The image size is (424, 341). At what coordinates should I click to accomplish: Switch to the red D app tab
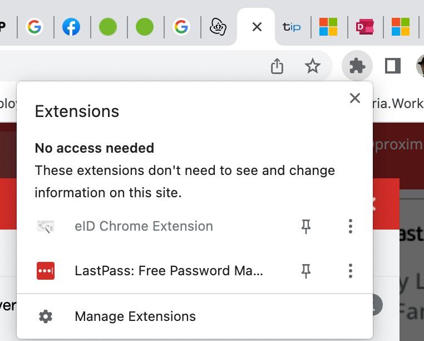point(365,27)
